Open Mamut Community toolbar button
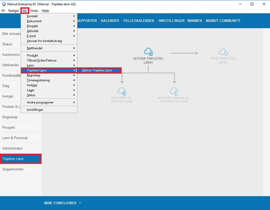Viewport: 270px width, 210px height. click(x=223, y=21)
